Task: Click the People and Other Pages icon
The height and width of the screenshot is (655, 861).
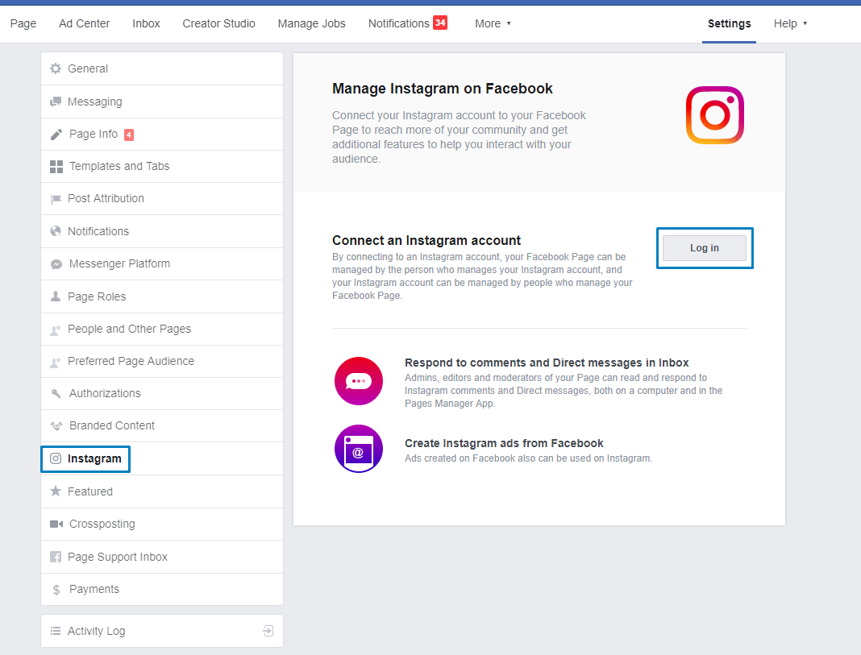Action: click(x=56, y=330)
